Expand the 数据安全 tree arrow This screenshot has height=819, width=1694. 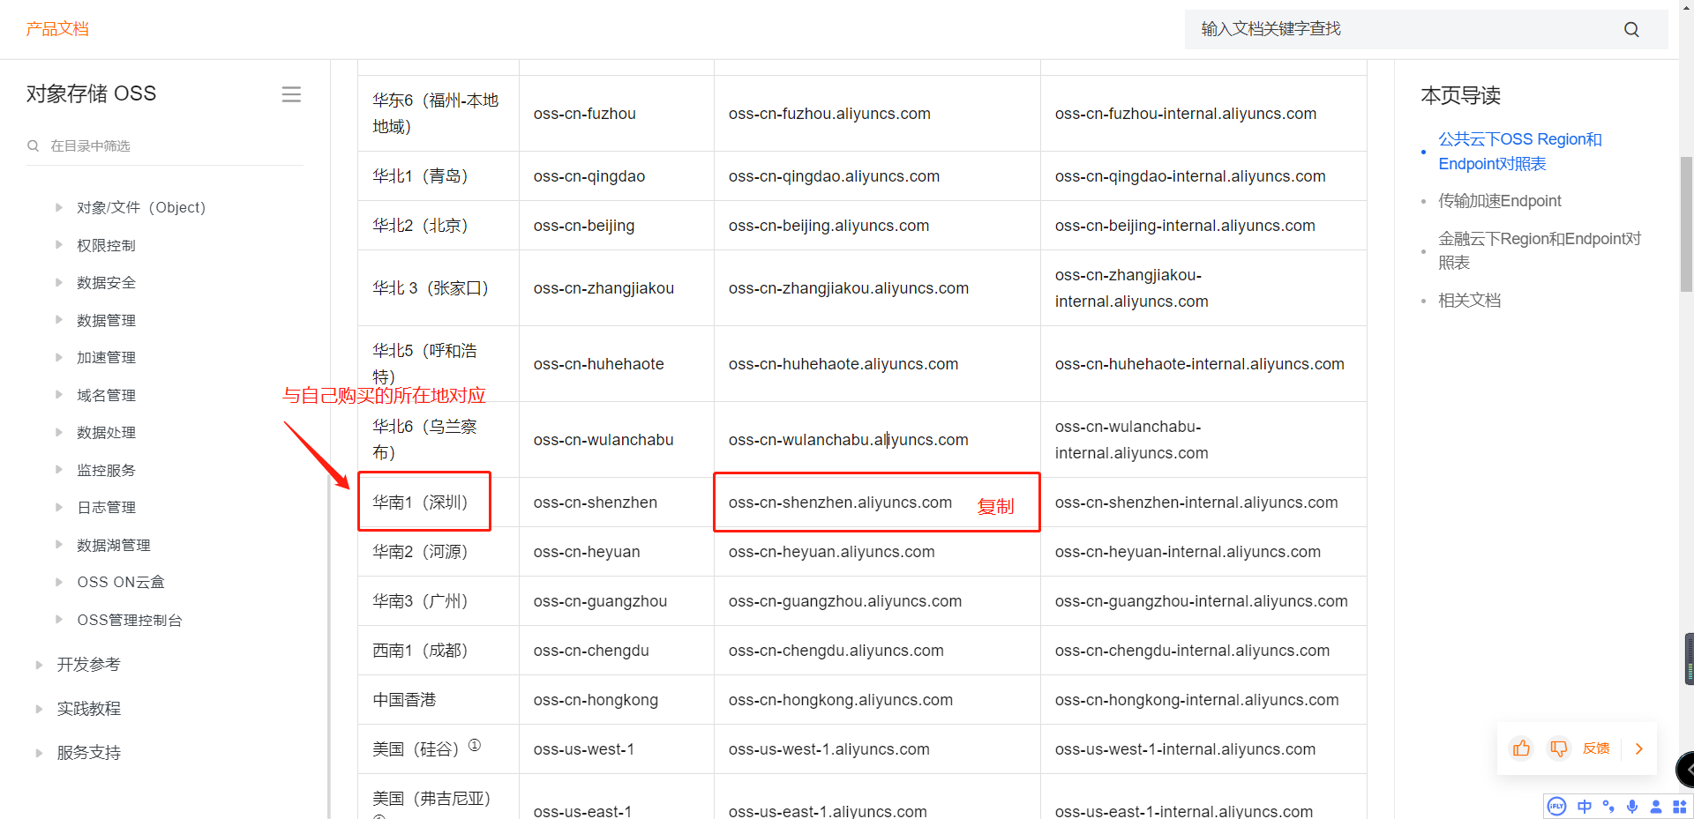coord(59,282)
